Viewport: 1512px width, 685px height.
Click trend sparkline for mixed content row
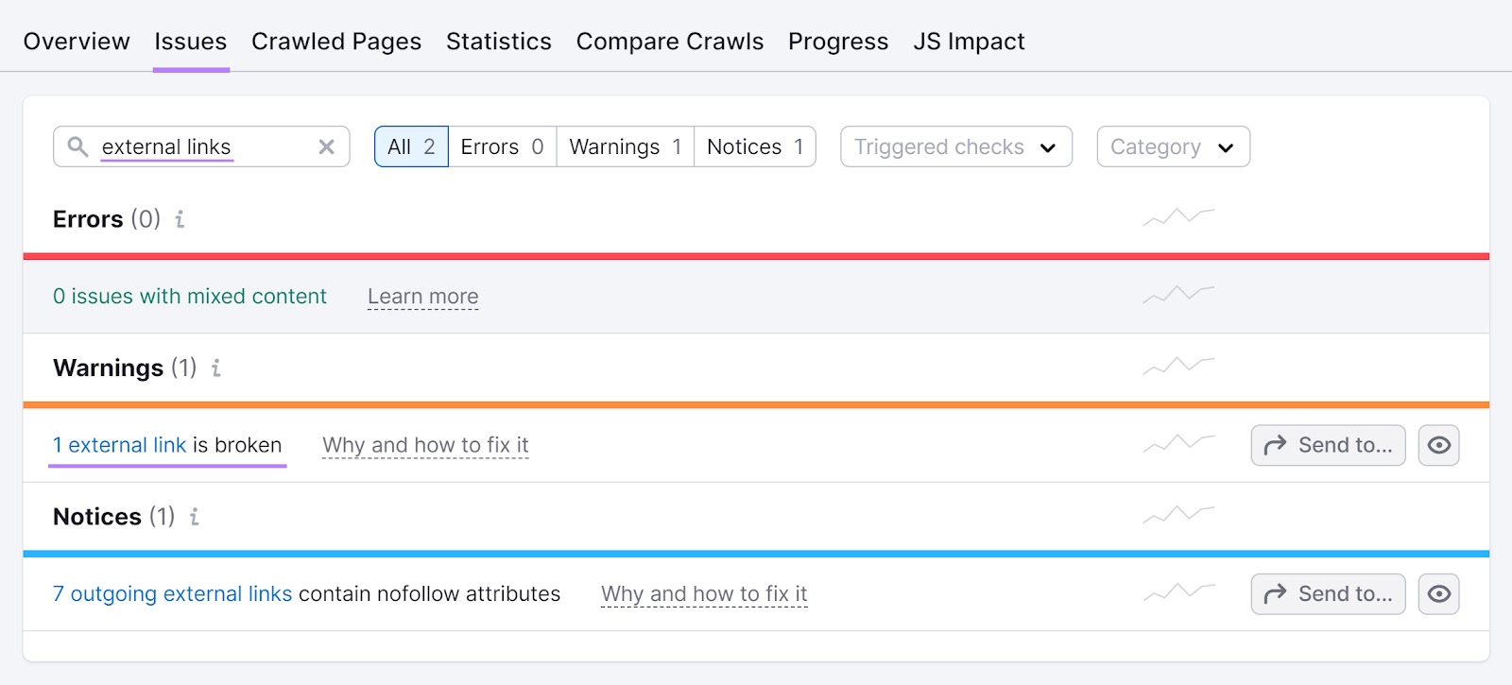1178,295
